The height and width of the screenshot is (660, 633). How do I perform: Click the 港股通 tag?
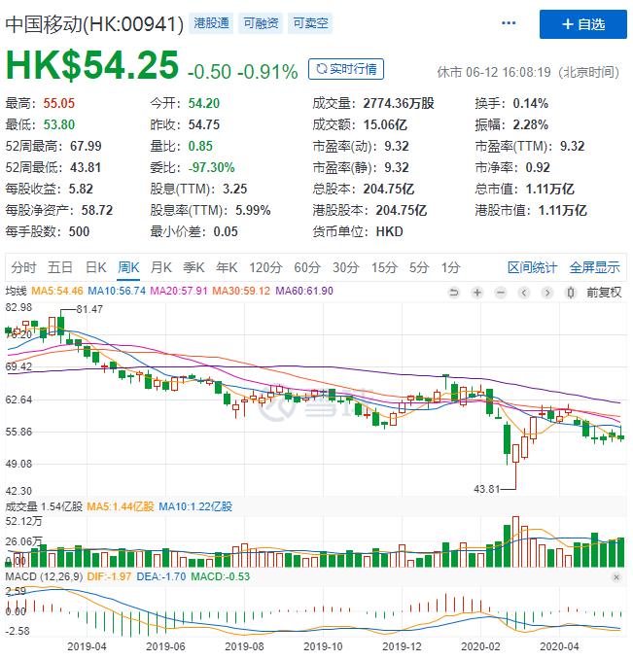(211, 22)
